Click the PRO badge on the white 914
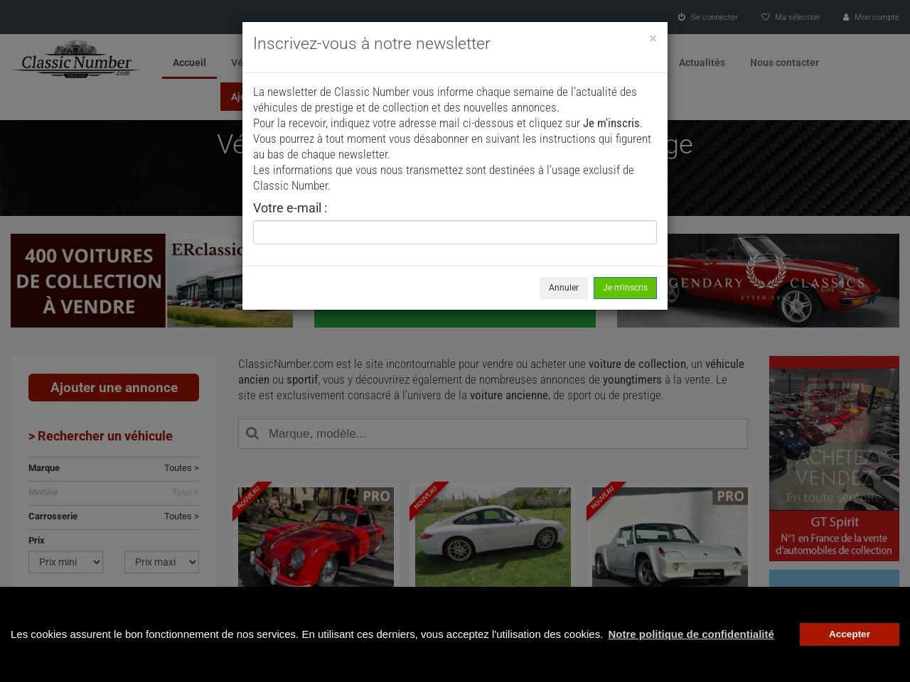 730,497
